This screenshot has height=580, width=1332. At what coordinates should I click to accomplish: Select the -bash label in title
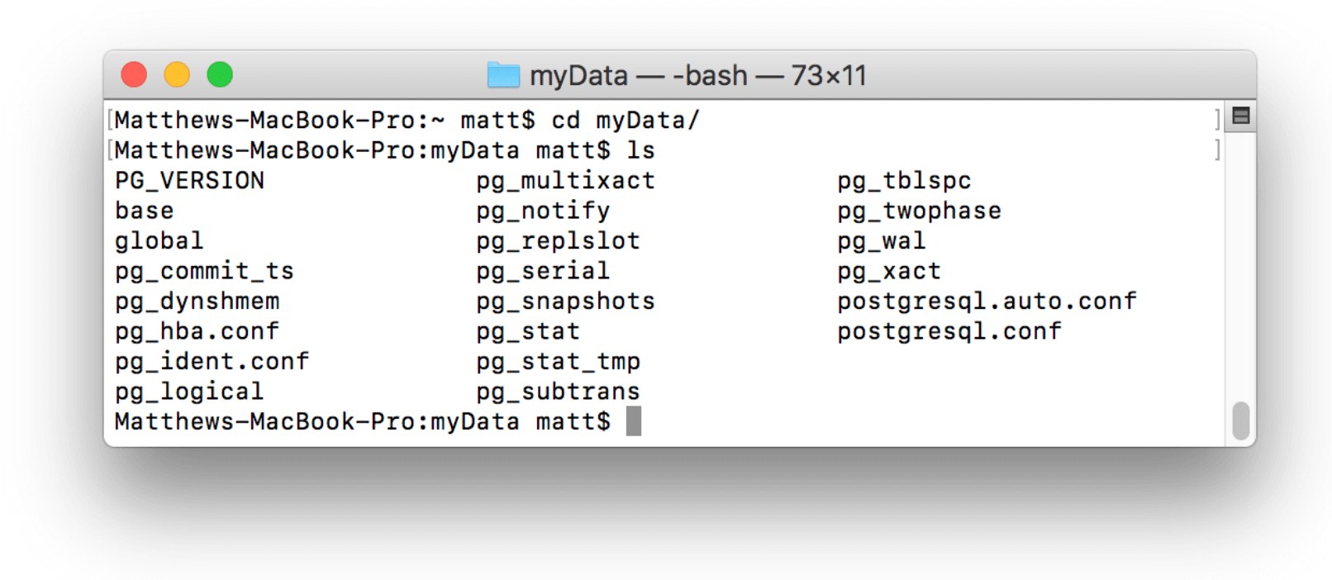(706, 75)
